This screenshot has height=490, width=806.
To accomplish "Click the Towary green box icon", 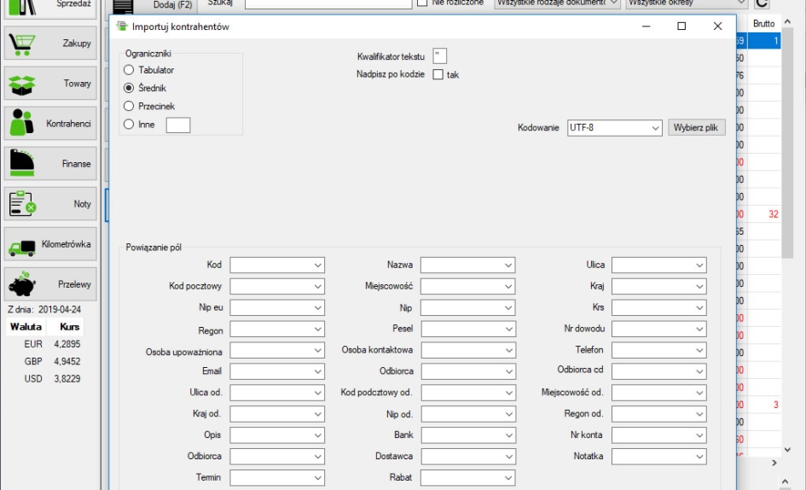I will tap(50, 84).
